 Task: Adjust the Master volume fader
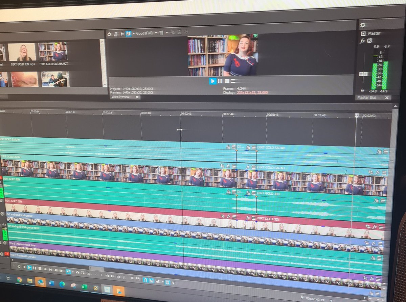pos(363,74)
